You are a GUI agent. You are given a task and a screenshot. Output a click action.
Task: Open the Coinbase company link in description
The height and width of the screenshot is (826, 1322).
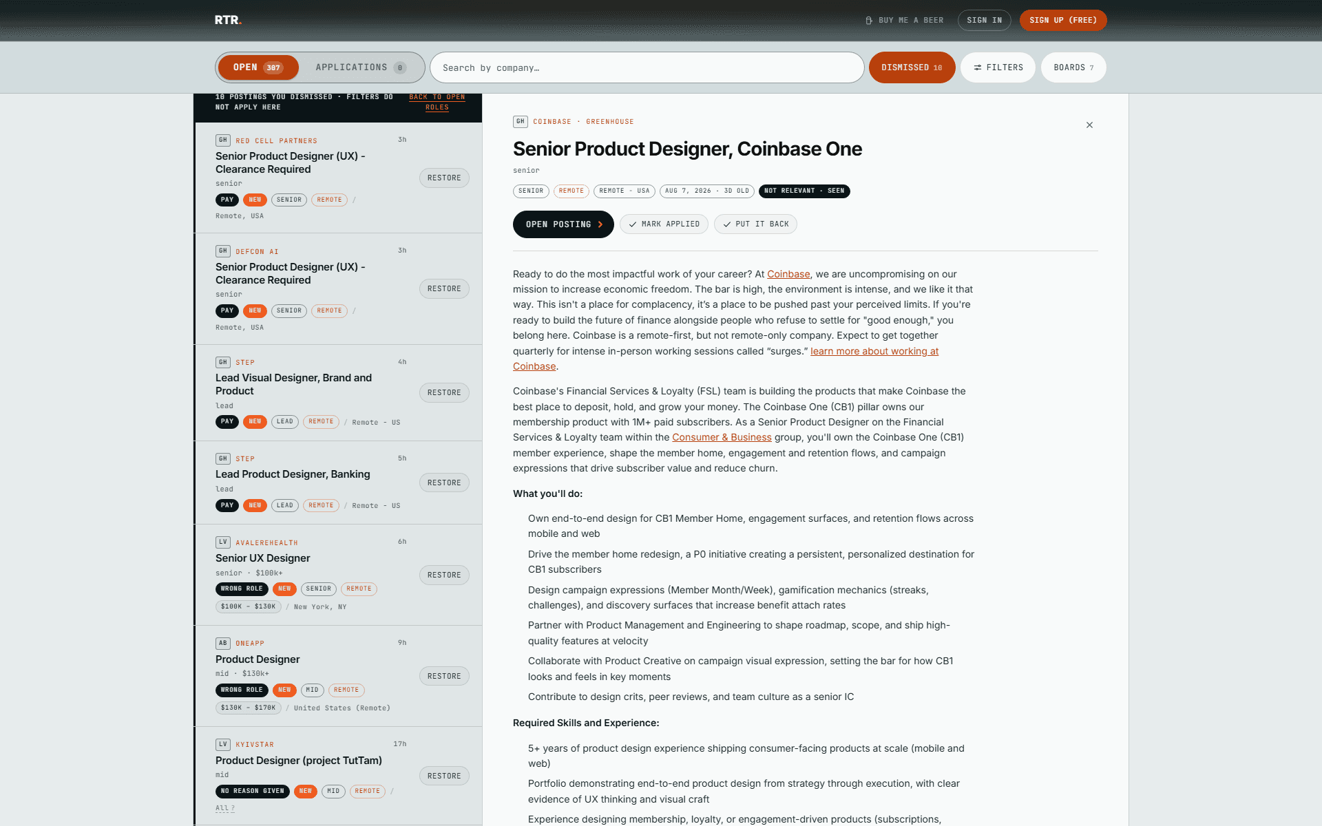click(788, 274)
